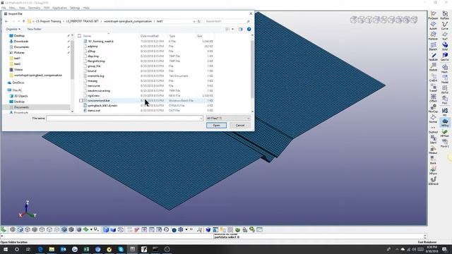Open the Mesh toolbar icon

click(x=445, y=68)
